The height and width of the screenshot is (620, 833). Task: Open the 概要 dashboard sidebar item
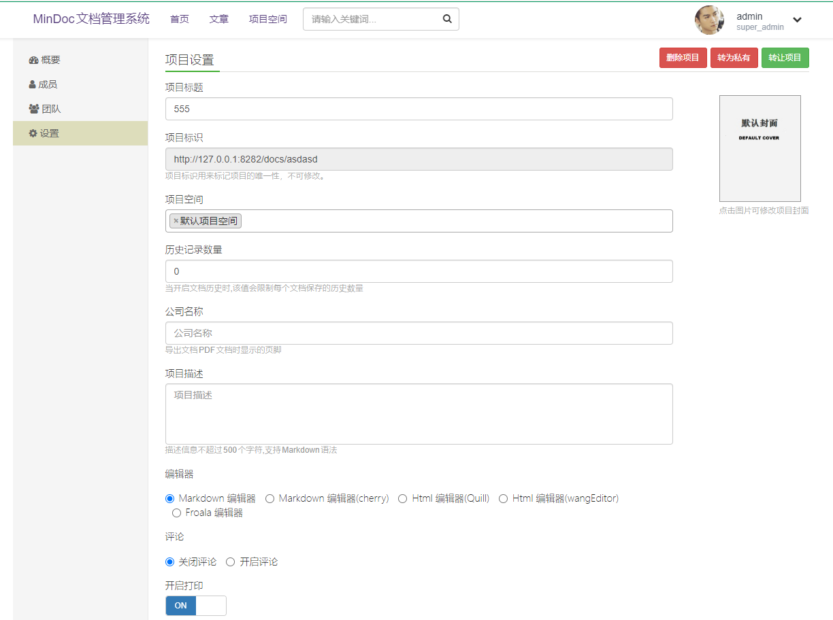45,60
